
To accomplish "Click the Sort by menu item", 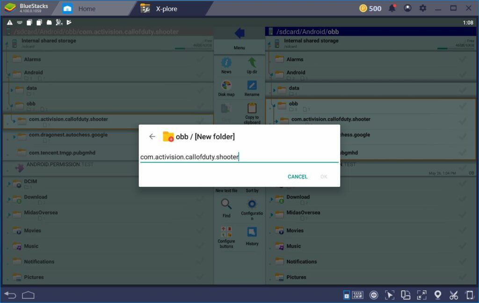I will [x=252, y=191].
